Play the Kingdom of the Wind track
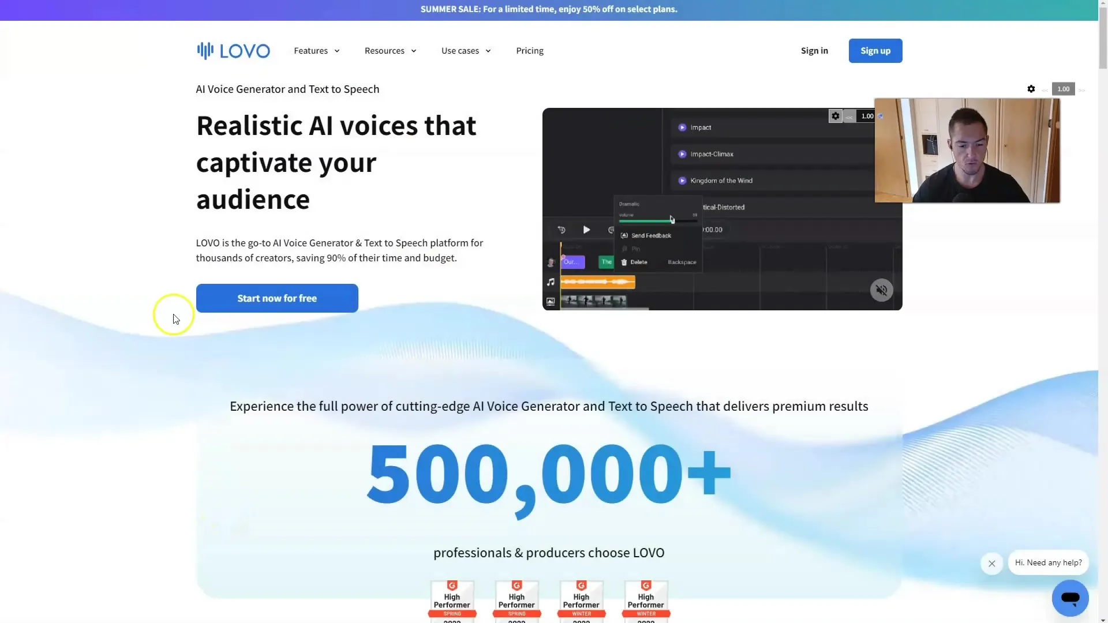Screen dimensions: 1108x623 (682, 181)
